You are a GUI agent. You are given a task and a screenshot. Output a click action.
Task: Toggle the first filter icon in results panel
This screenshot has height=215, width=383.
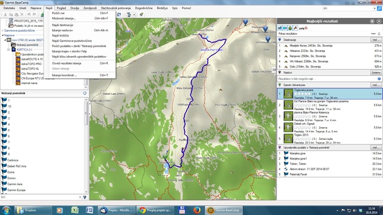(279, 28)
